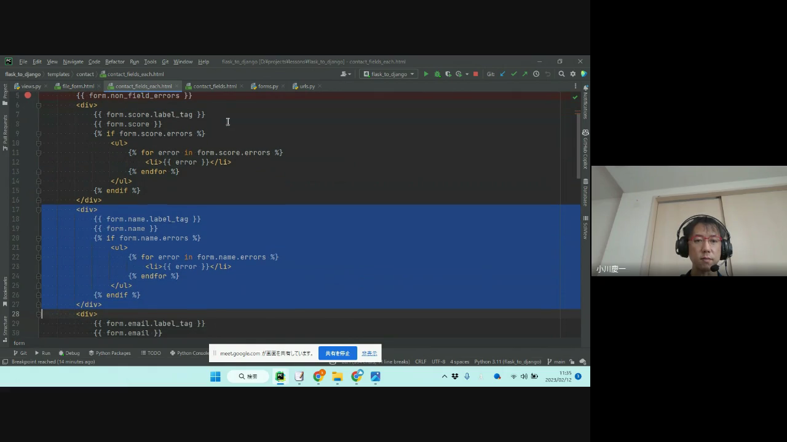Click the hide link in sharing bar

(x=369, y=354)
